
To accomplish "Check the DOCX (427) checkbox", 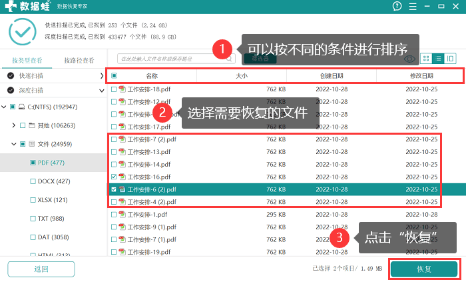I will pyautogui.click(x=33, y=181).
